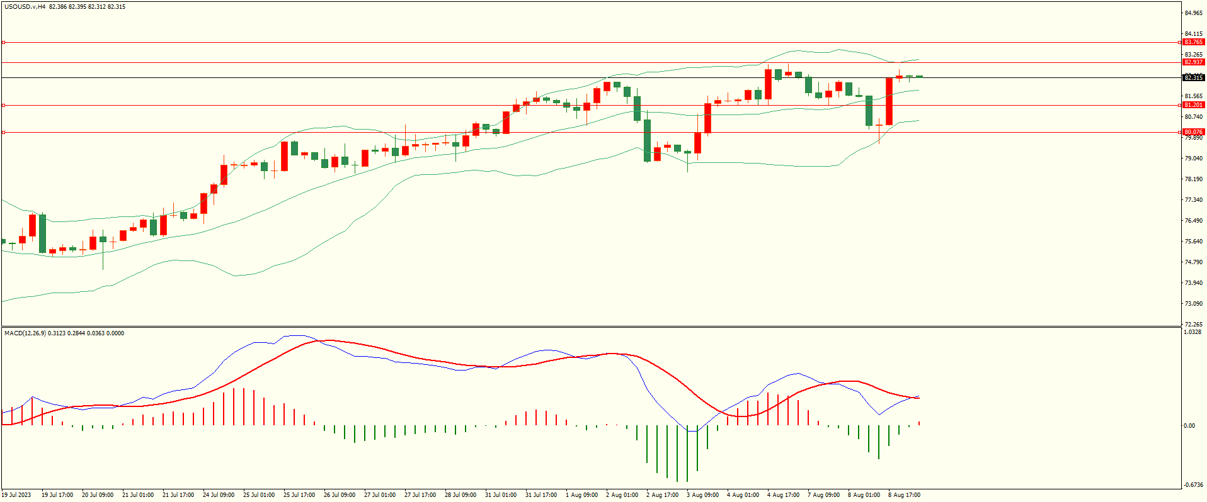Select left handle of red 80.076 line

tap(3, 132)
